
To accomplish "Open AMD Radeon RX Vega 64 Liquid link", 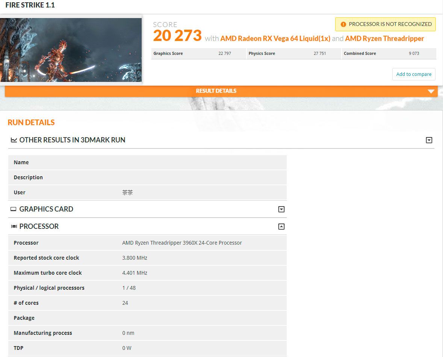I will [x=275, y=38].
